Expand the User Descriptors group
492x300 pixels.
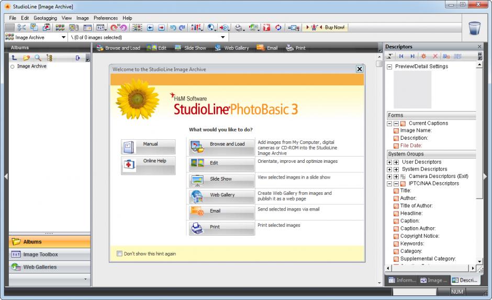389,162
